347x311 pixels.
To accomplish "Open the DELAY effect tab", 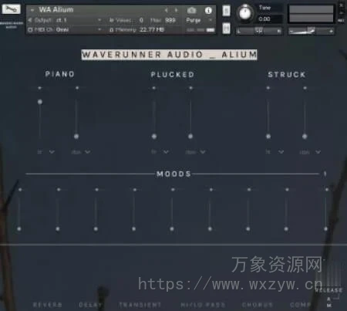I will (x=90, y=305).
